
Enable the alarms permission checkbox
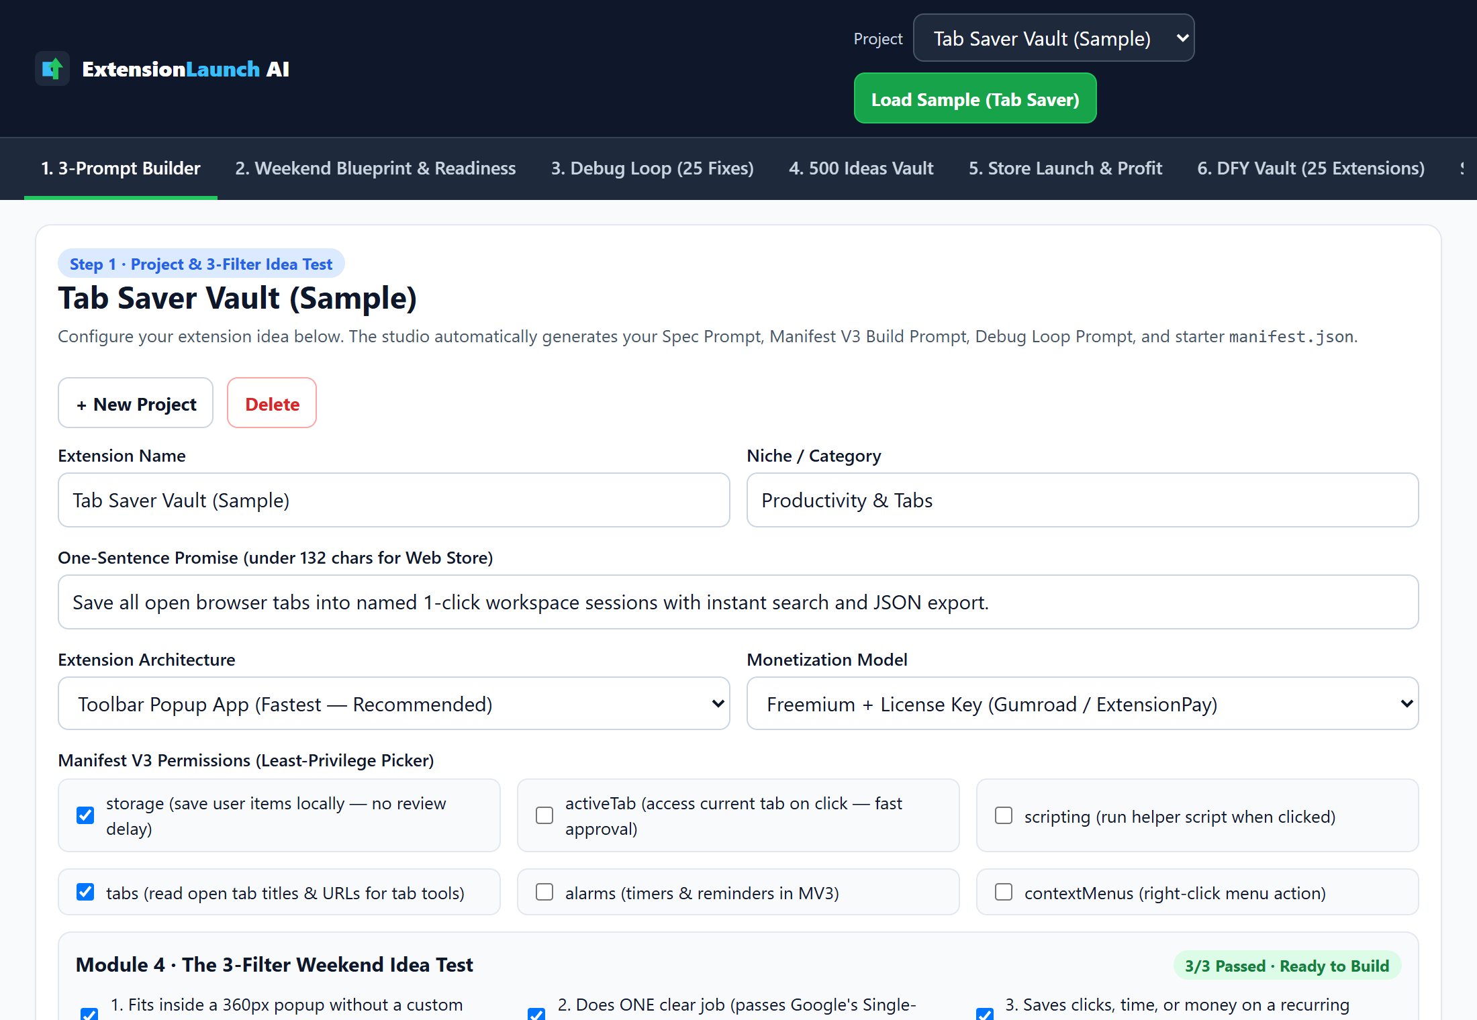[x=544, y=892]
